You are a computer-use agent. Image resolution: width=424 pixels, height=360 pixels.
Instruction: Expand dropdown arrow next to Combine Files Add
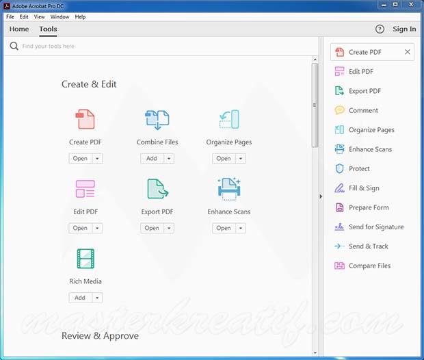click(x=169, y=158)
